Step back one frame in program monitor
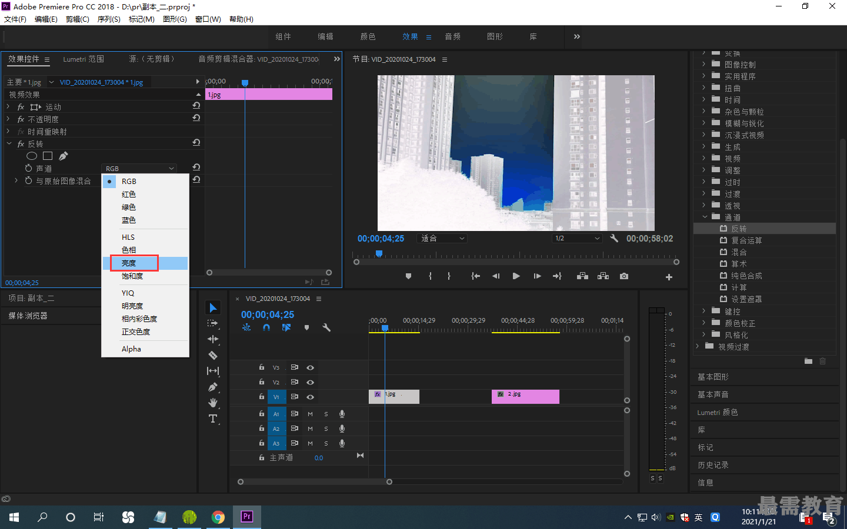This screenshot has width=847, height=529. (x=496, y=276)
